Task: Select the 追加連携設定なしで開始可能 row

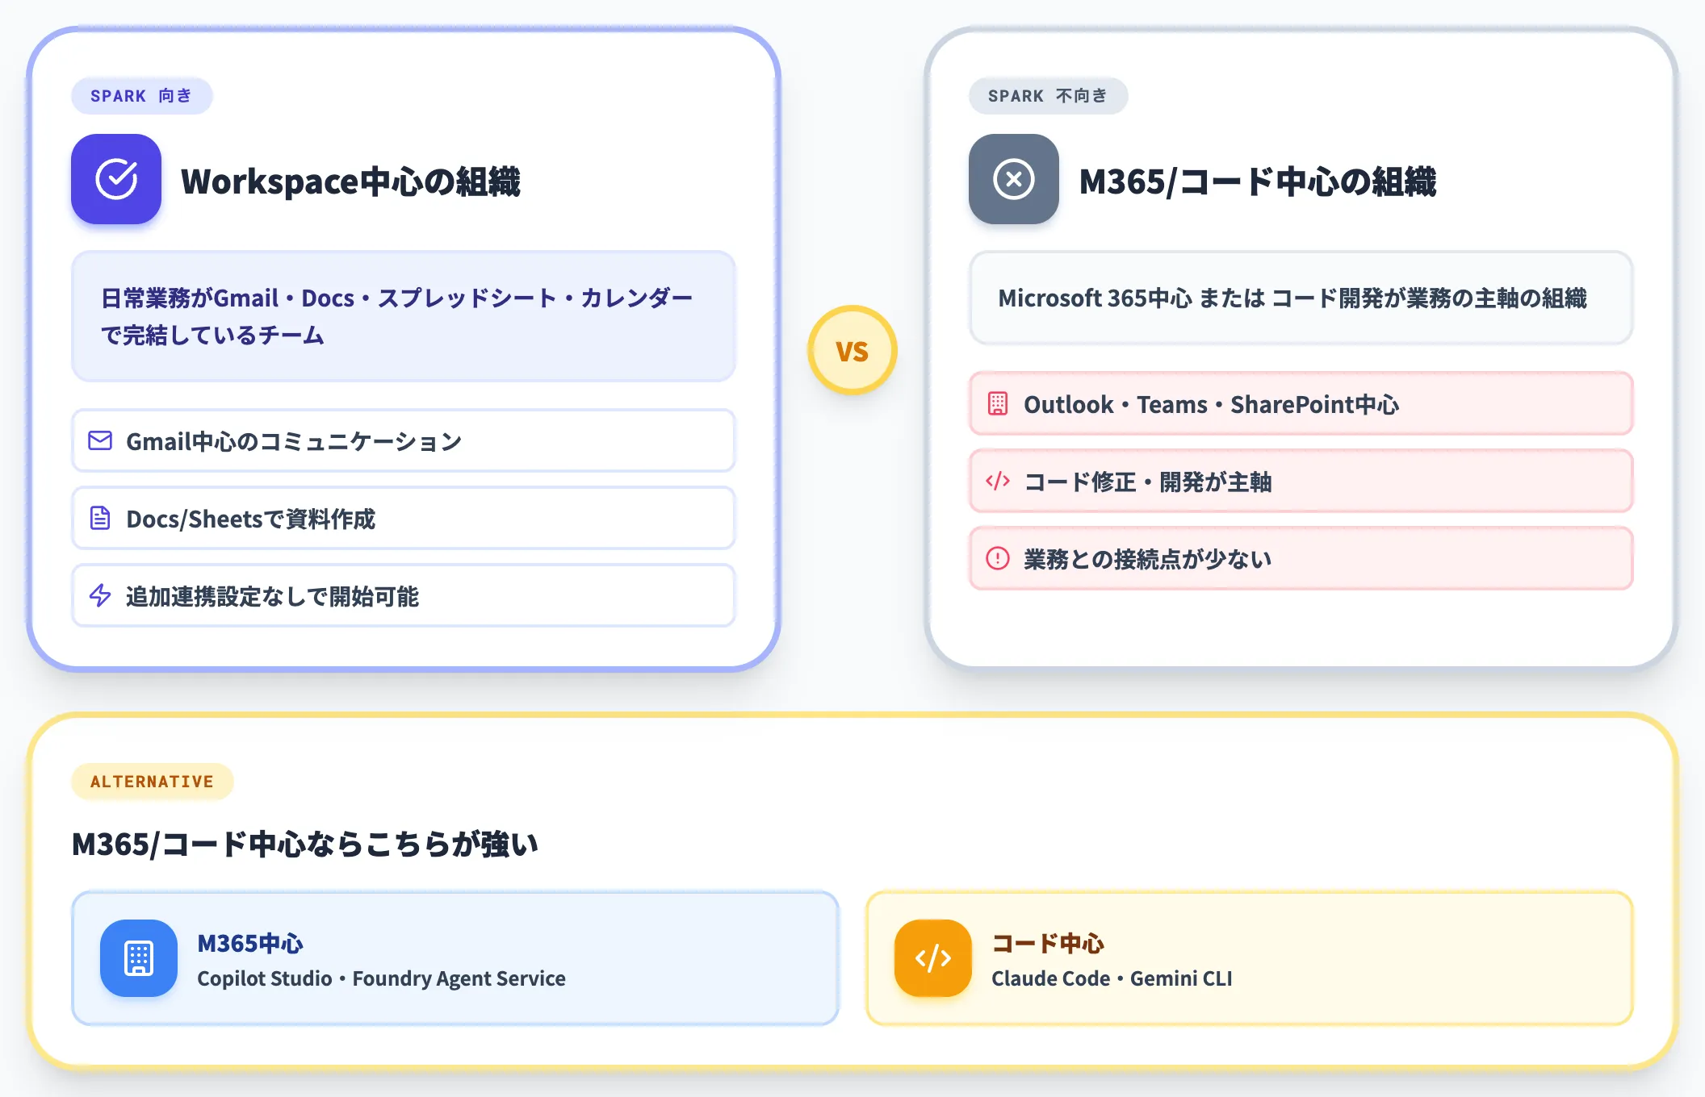Action: point(404,595)
